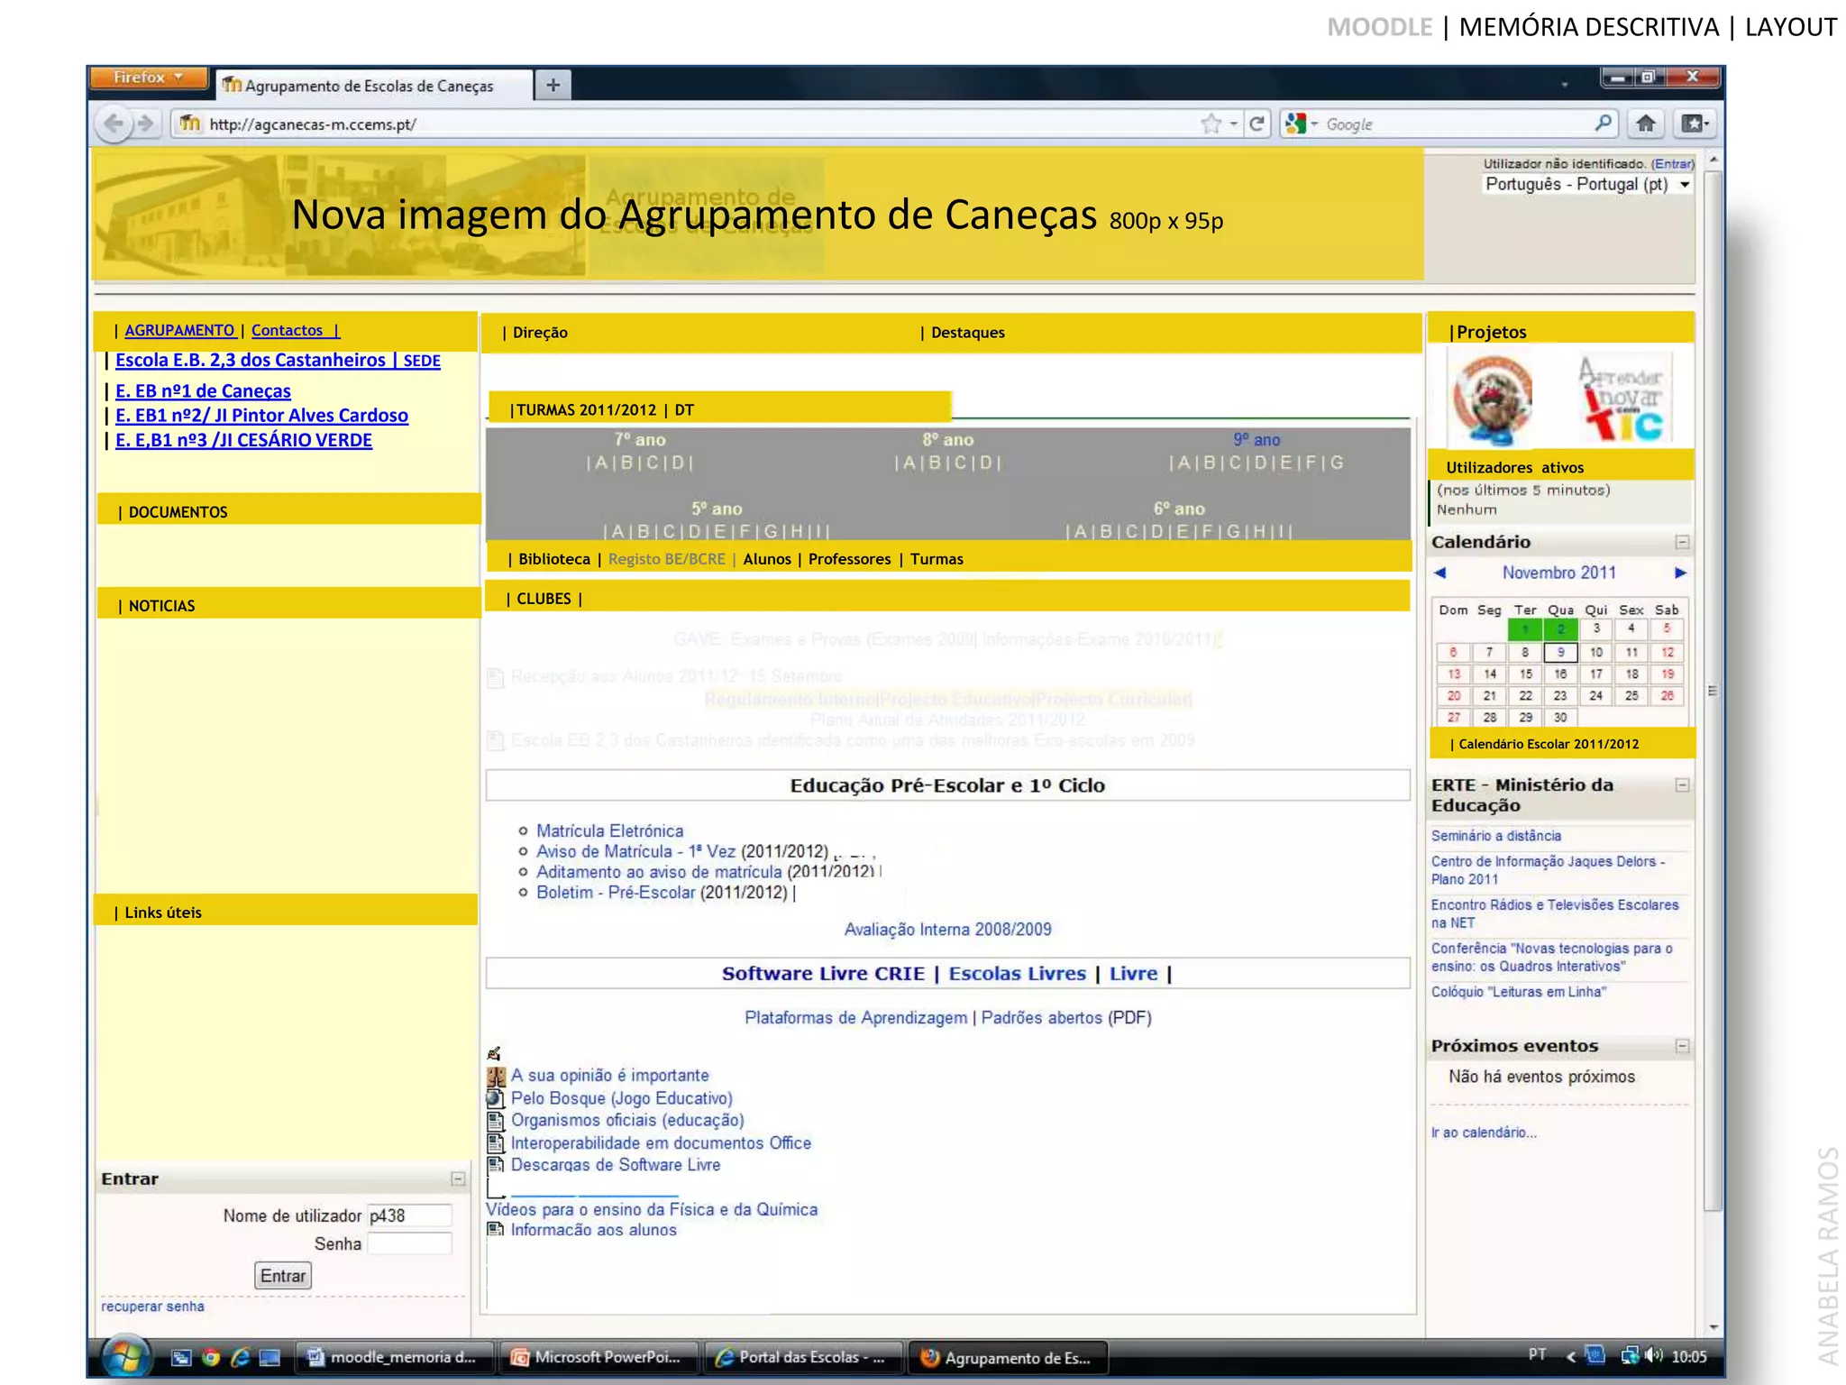Collapse the Próximos eventos block
1846x1385 pixels.
pyautogui.click(x=1682, y=1046)
